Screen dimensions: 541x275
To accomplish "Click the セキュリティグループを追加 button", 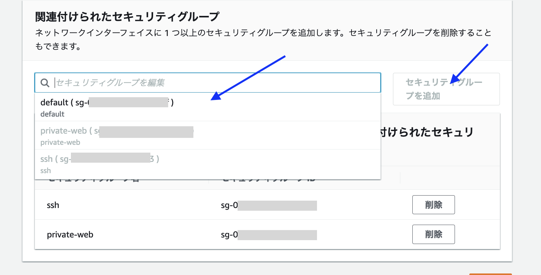I will coord(446,89).
